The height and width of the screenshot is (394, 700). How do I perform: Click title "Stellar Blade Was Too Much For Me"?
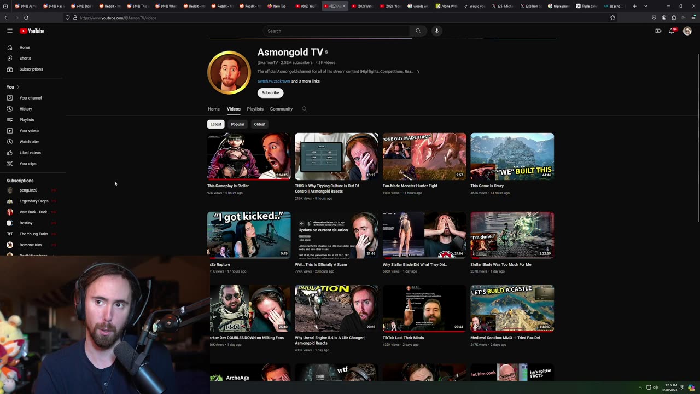click(501, 265)
